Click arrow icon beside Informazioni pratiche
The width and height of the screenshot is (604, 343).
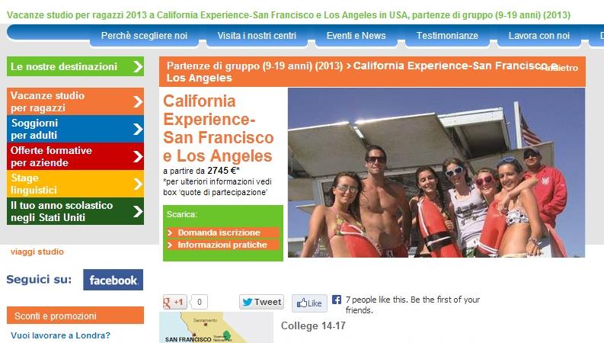pyautogui.click(x=170, y=245)
